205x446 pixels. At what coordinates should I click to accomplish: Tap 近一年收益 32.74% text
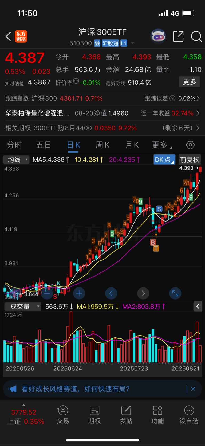coord(167,113)
